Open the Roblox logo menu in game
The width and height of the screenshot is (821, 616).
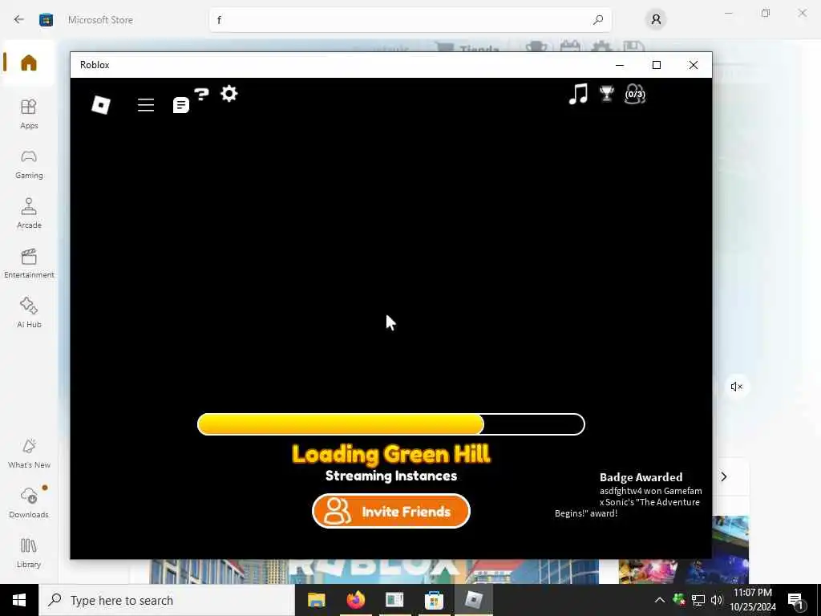coord(100,105)
